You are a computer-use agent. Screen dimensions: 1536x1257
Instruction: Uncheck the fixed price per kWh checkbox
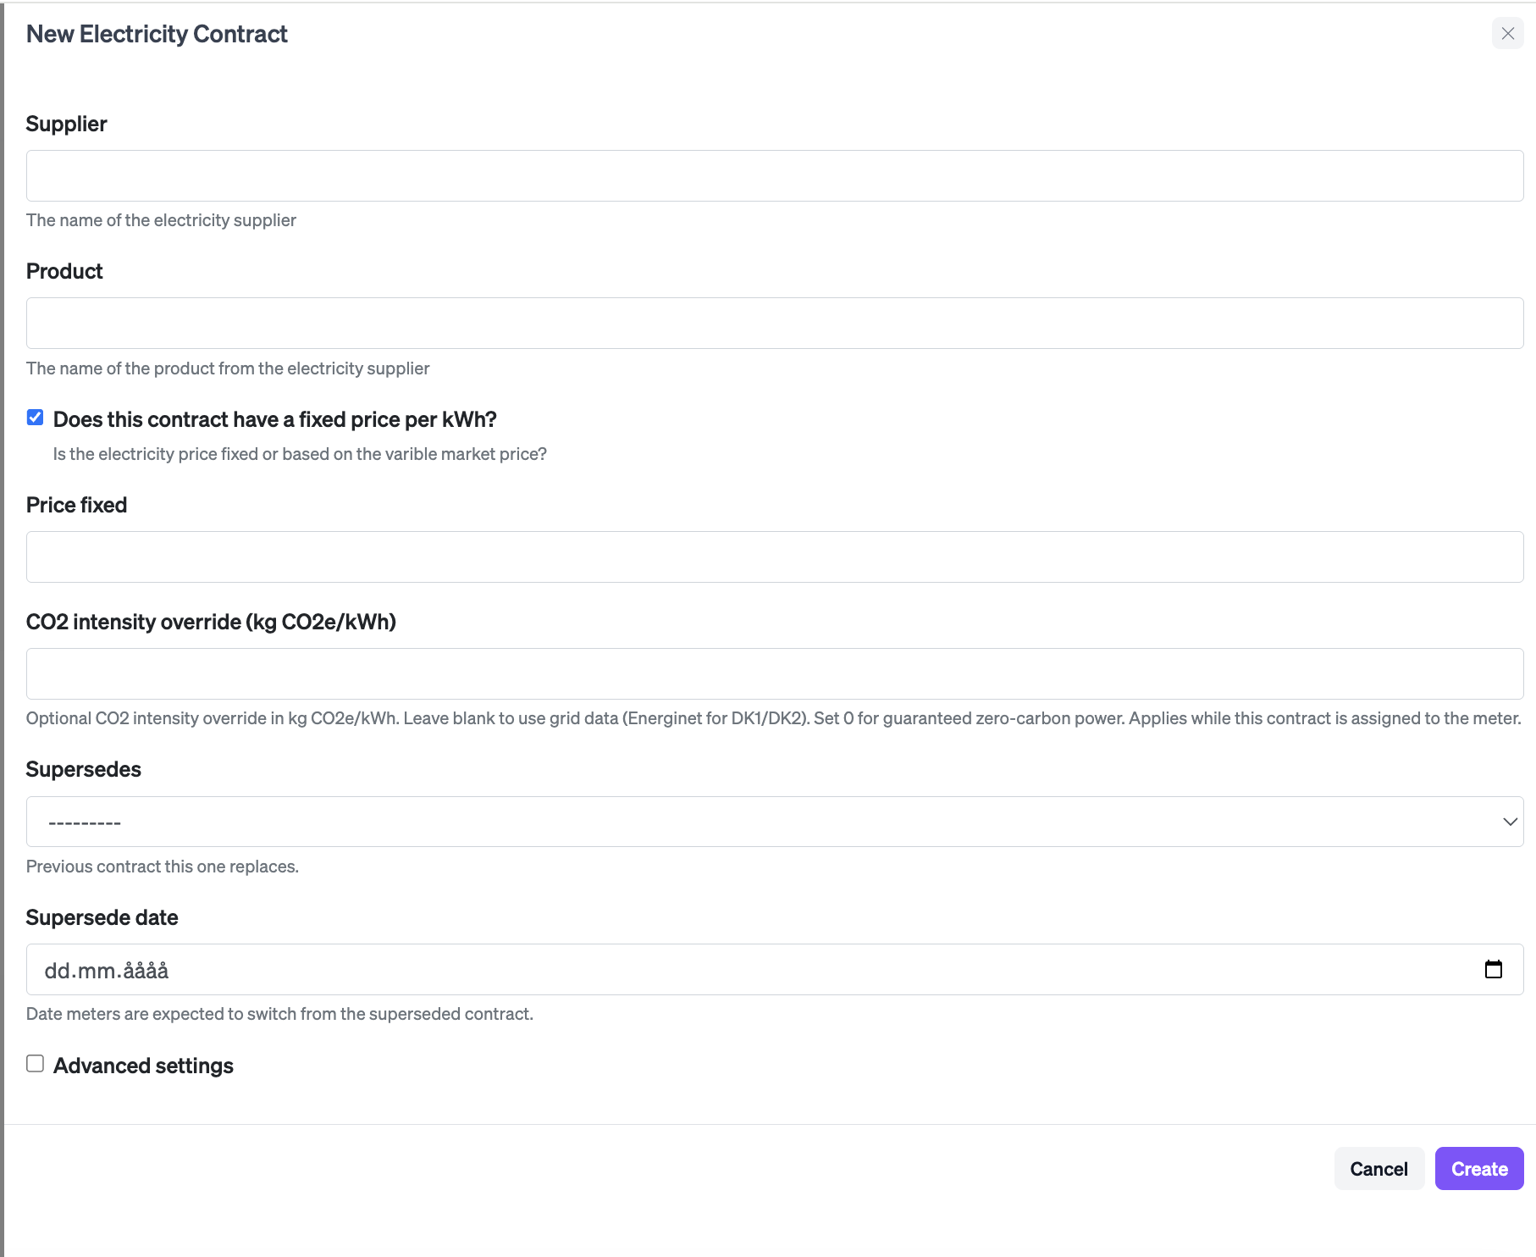[x=35, y=418]
